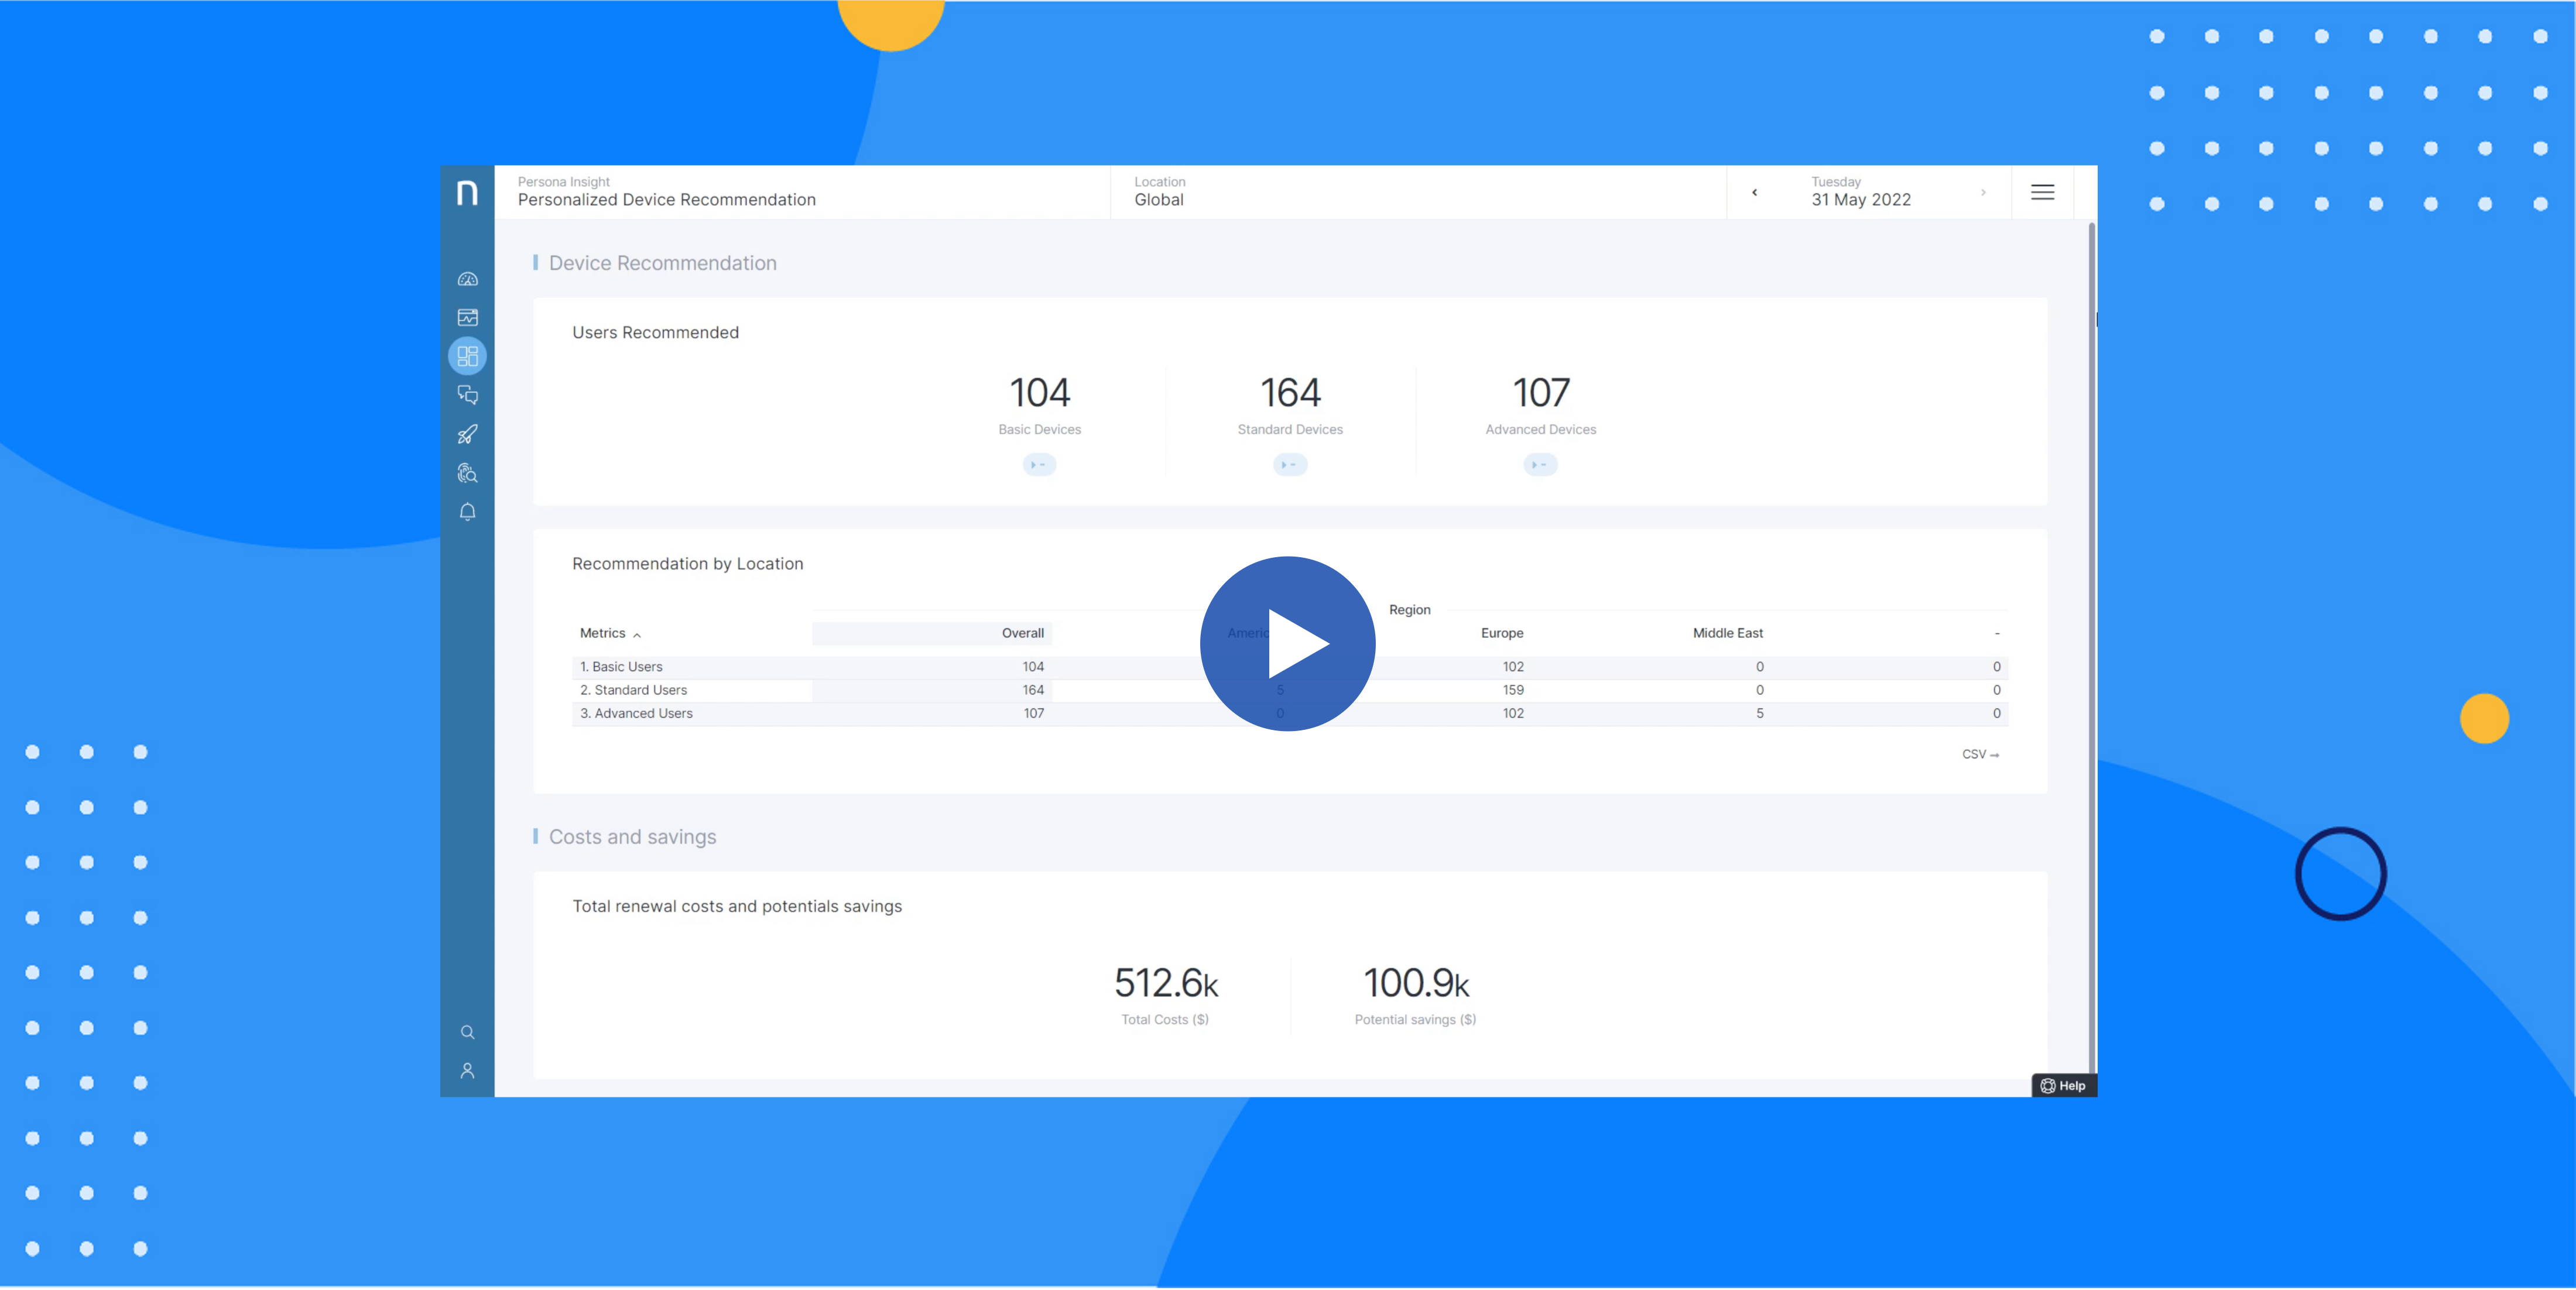The height and width of the screenshot is (1290, 2576).
Task: Click the sidebar search magnifier icon
Action: point(467,1032)
